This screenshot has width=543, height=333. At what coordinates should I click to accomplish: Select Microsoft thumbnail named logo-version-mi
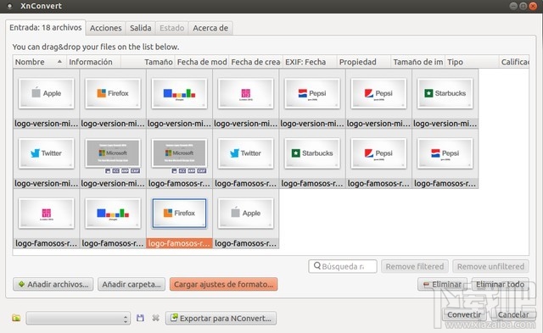pyautogui.click(x=113, y=153)
